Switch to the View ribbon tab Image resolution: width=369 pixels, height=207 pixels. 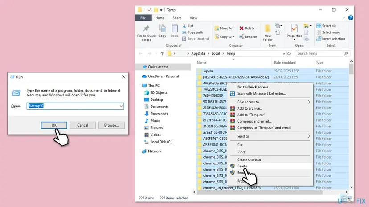coord(193,18)
